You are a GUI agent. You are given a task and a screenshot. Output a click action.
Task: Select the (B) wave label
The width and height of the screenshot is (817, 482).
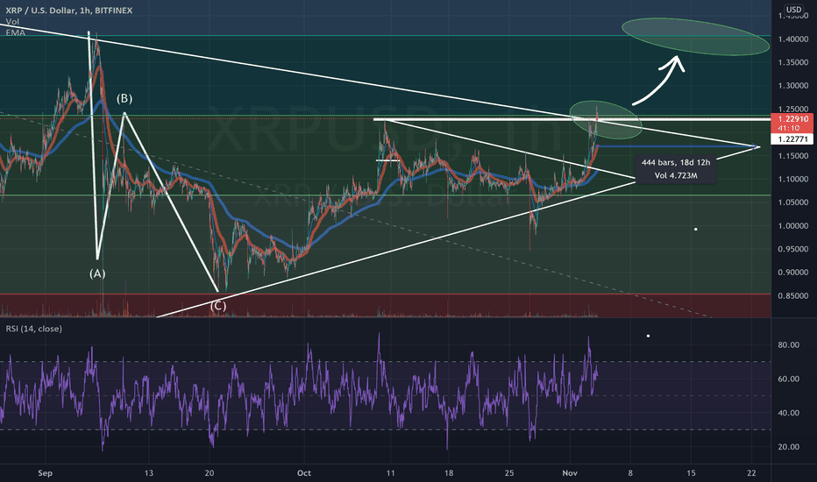pos(124,98)
